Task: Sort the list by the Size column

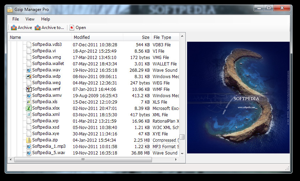Action: (x=137, y=37)
